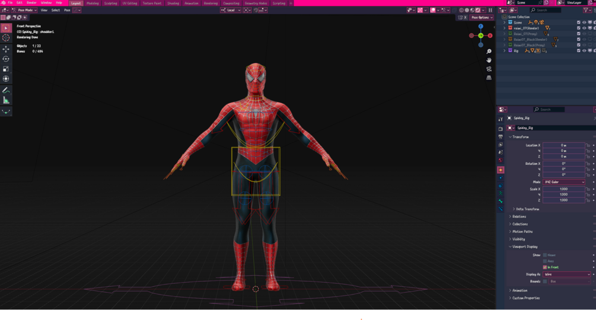Open the Scene properties tab
This screenshot has height=320, width=596.
501,152
